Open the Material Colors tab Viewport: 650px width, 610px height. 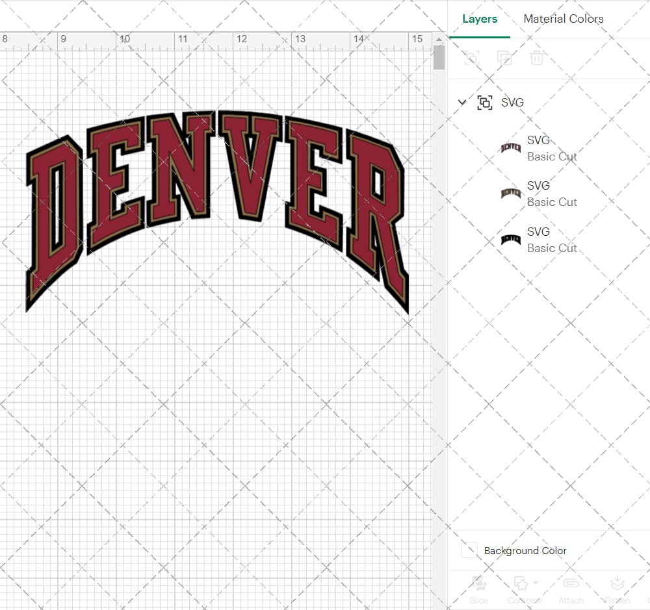[564, 19]
